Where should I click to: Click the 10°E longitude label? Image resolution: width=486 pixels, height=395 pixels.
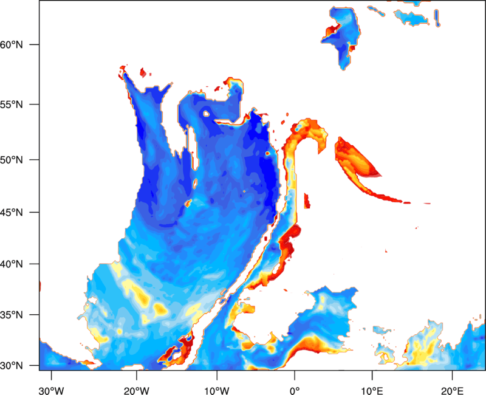tap(372, 391)
